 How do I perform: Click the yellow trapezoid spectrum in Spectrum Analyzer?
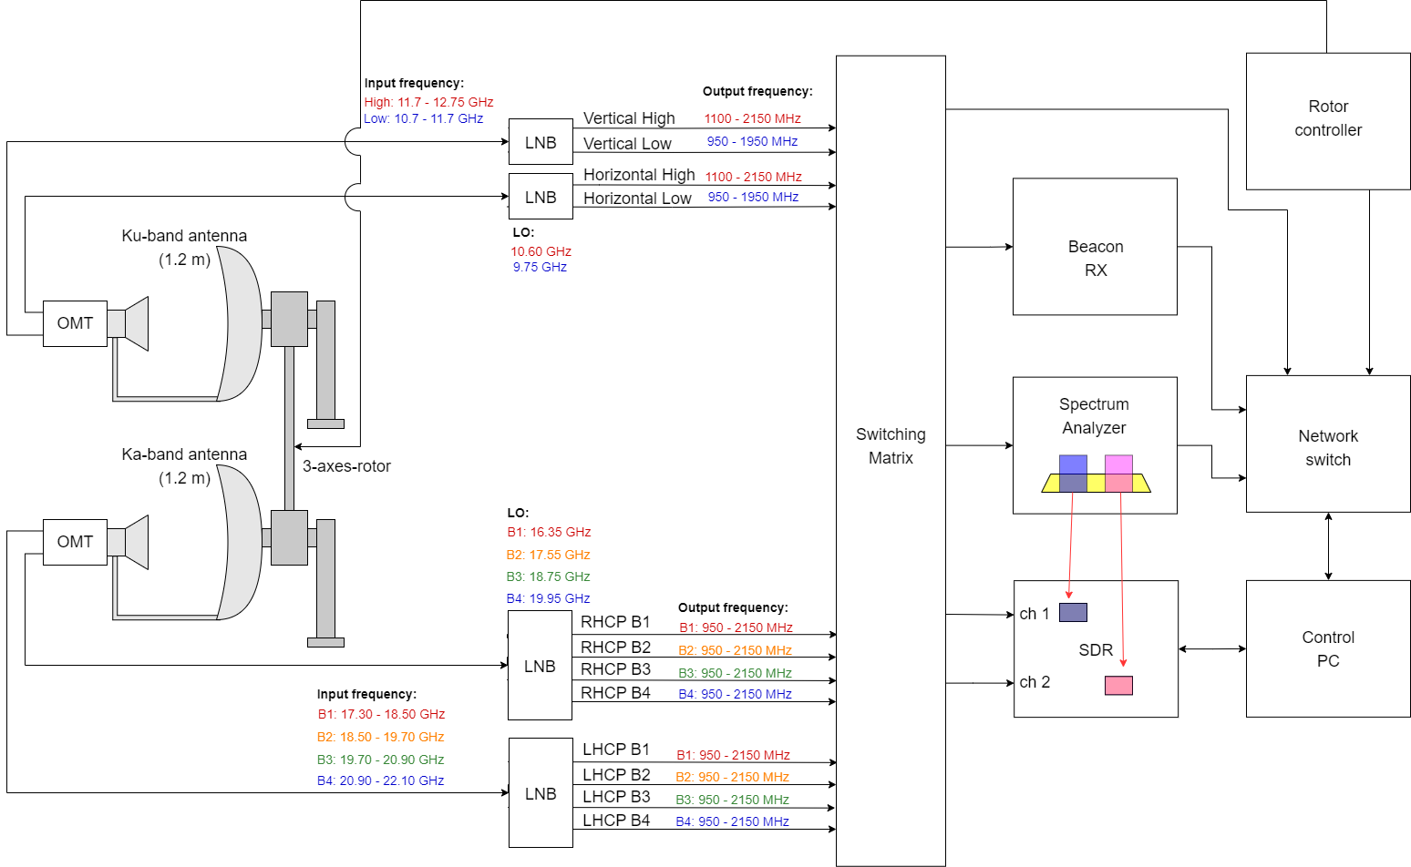(x=1096, y=483)
